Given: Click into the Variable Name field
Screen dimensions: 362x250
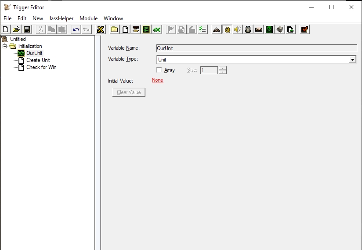Looking at the screenshot, I should (x=257, y=48).
